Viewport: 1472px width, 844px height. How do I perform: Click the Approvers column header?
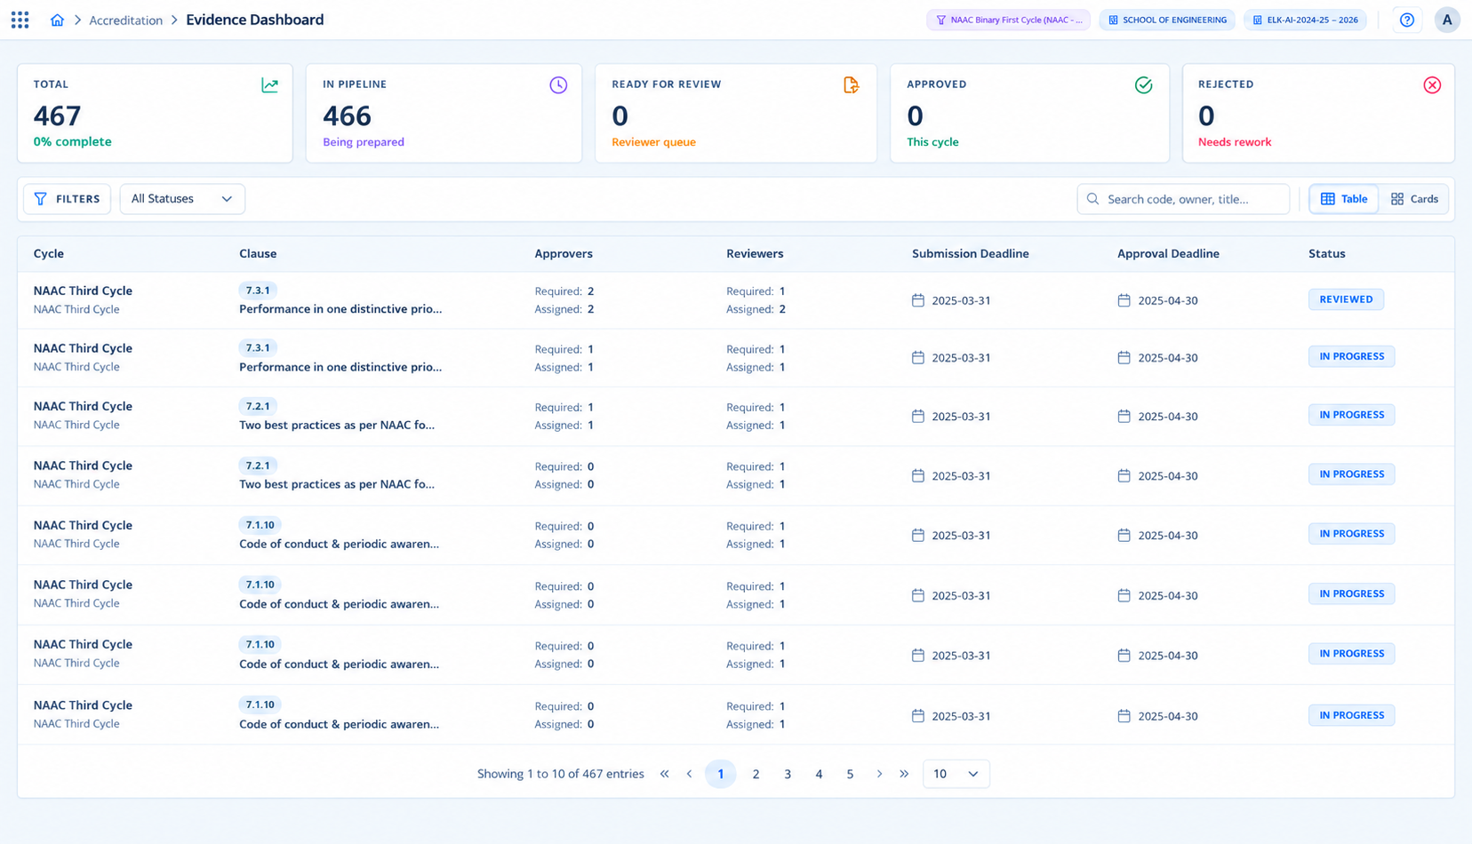(x=564, y=254)
